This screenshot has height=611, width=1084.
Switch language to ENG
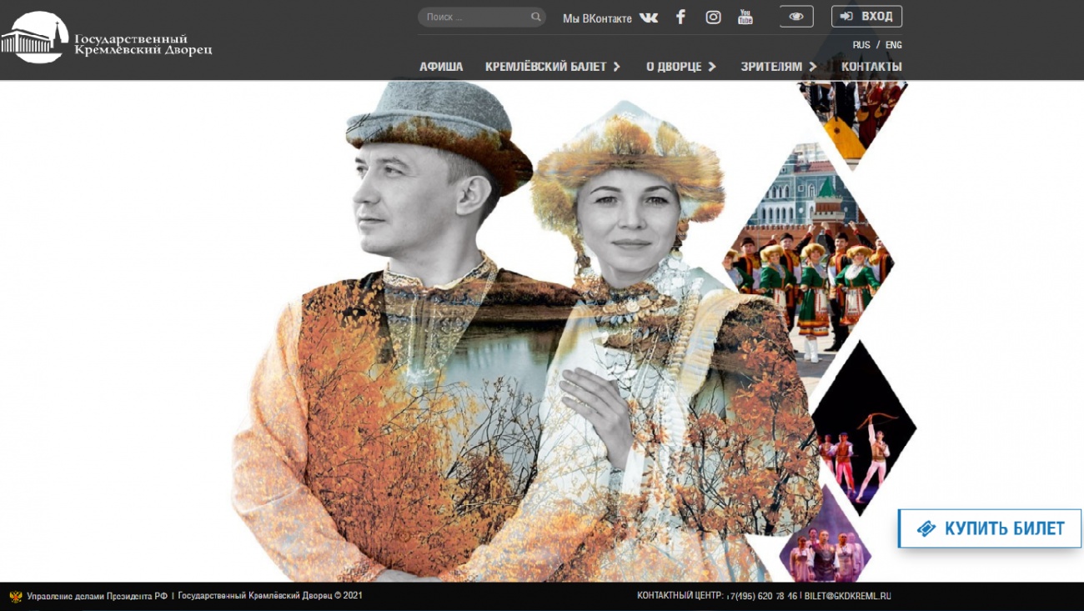tap(893, 45)
